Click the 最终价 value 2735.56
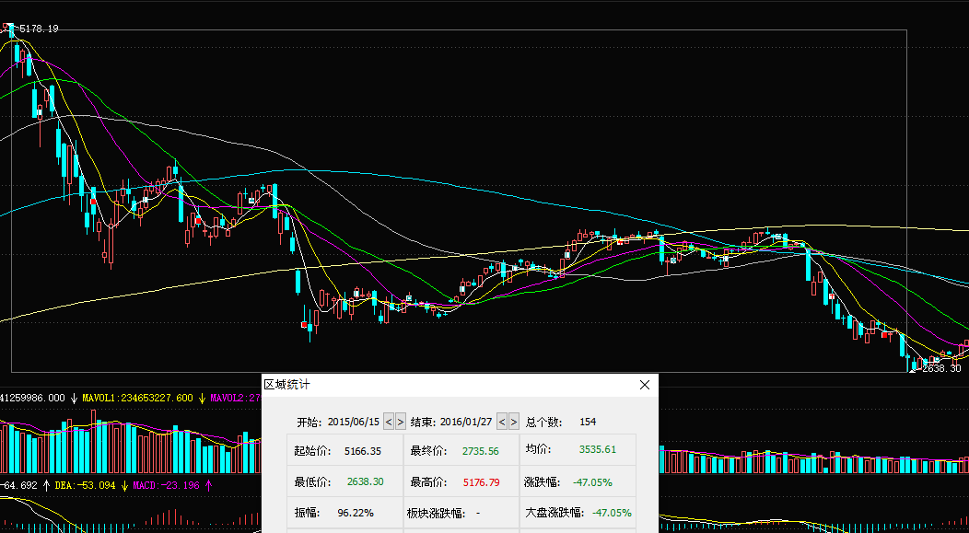The image size is (969, 533). 480,451
